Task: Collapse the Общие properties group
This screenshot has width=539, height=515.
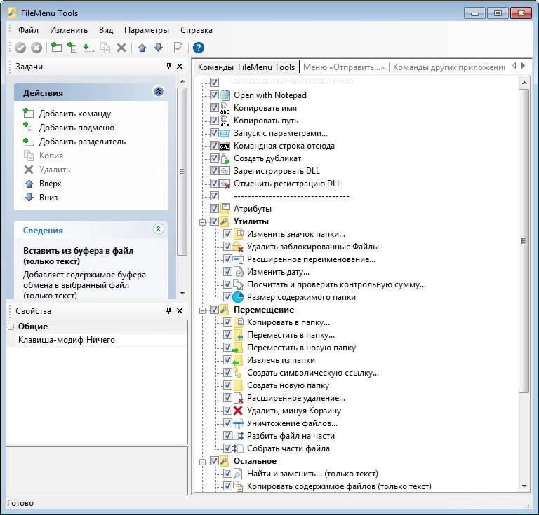Action: [x=11, y=327]
